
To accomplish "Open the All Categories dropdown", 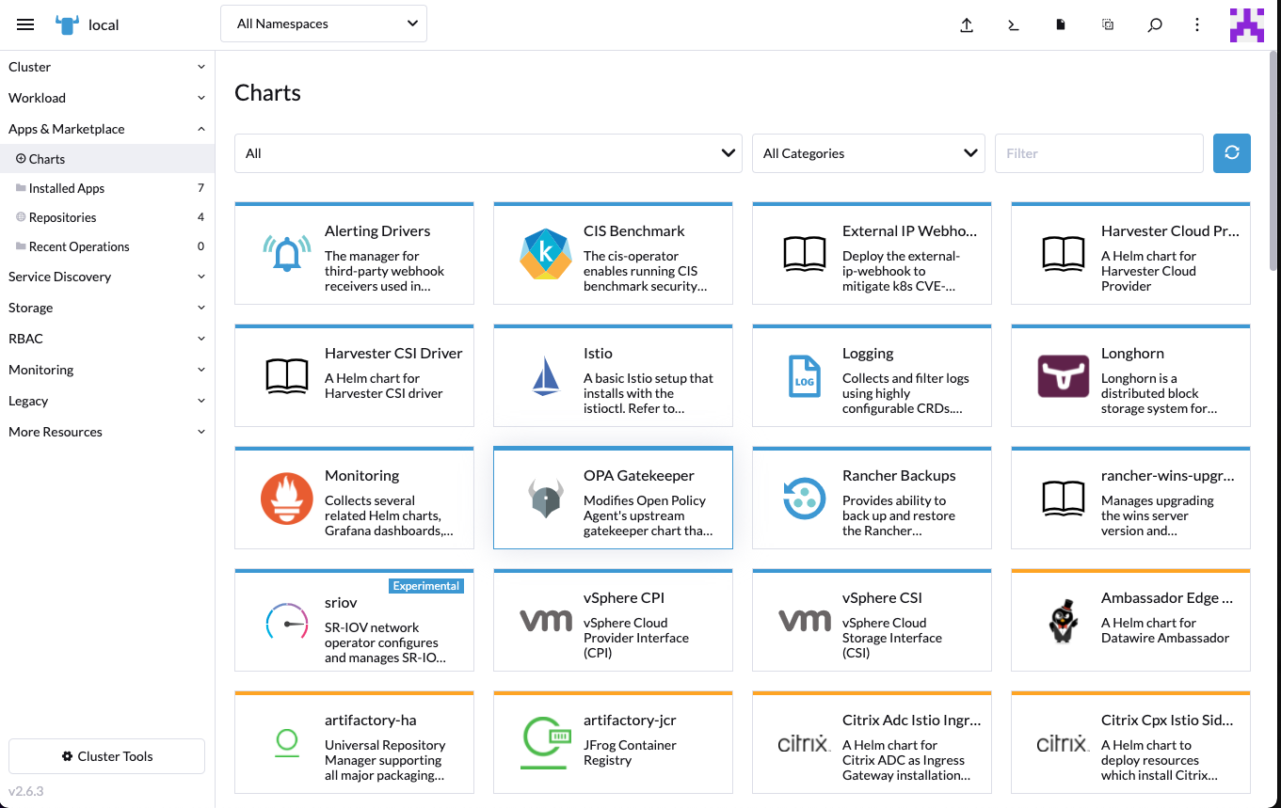I will 867,152.
